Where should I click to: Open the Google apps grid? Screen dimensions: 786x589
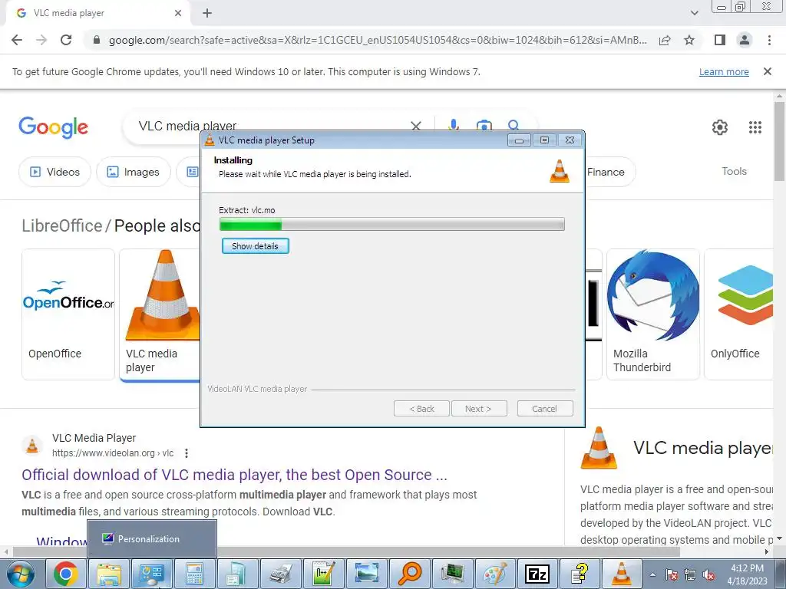pos(755,127)
